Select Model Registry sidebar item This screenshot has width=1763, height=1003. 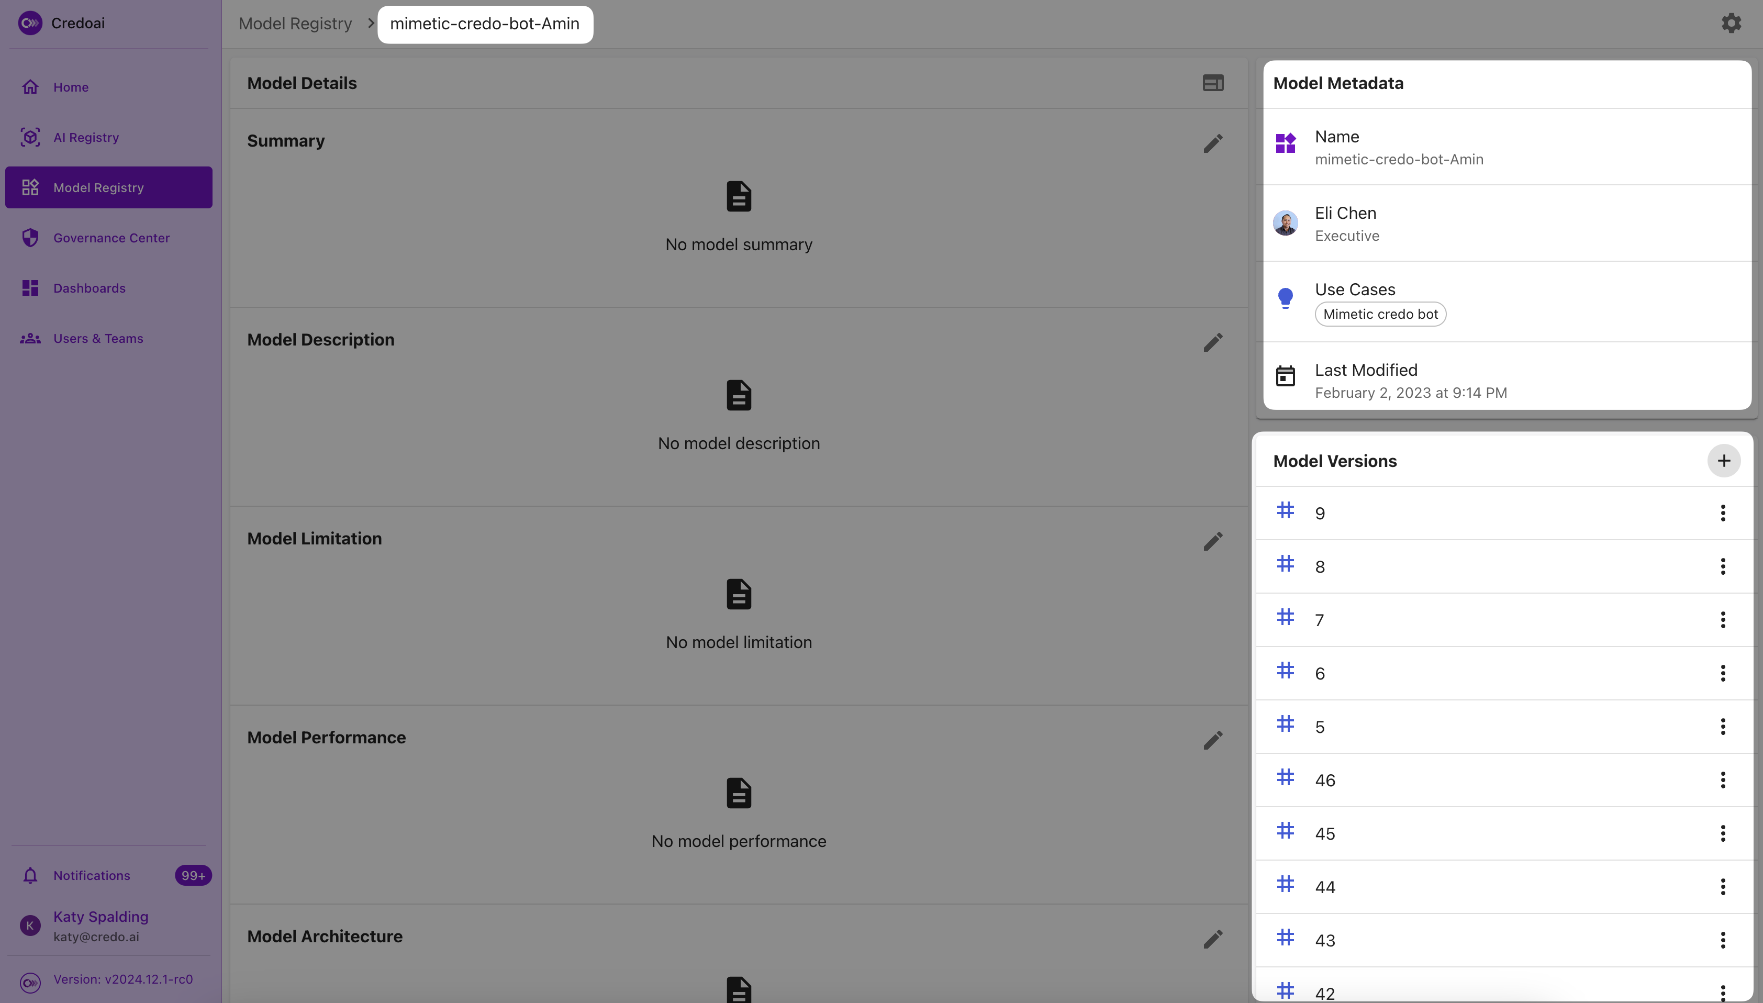tap(109, 187)
